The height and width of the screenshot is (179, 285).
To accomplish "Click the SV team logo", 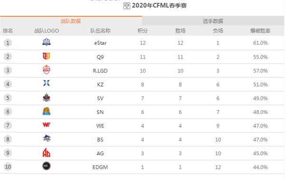I will click(x=47, y=97).
